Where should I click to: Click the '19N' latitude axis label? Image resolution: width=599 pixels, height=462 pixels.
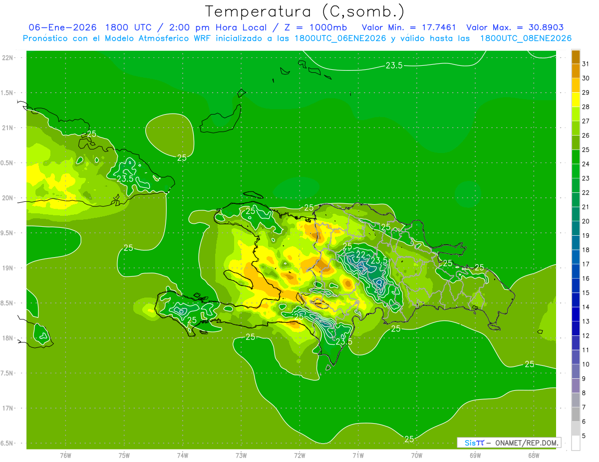[8, 268]
